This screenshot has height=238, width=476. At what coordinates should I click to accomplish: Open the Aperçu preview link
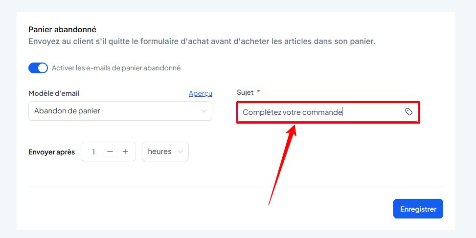pyautogui.click(x=201, y=93)
